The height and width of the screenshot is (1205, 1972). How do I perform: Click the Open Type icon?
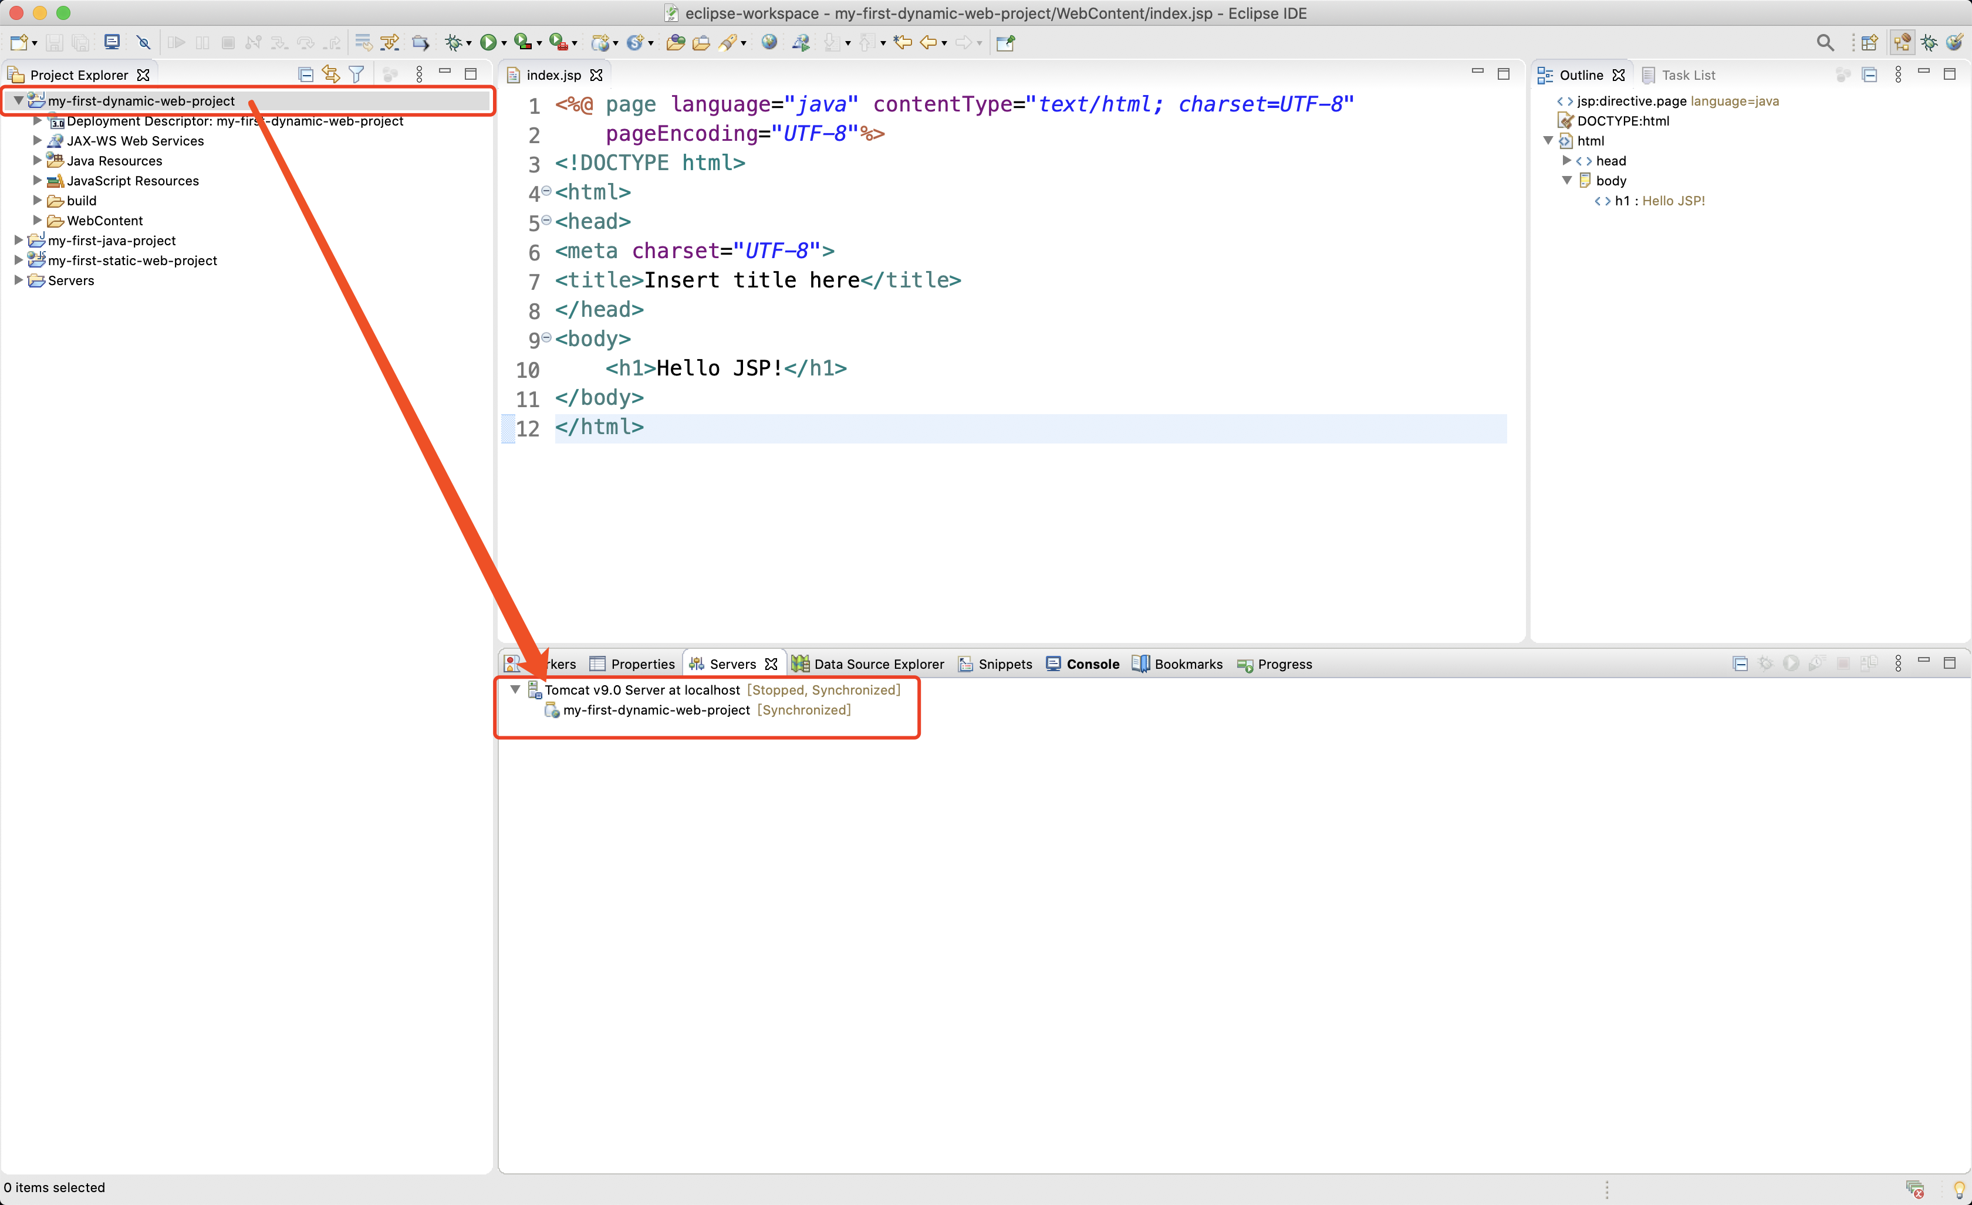[676, 42]
